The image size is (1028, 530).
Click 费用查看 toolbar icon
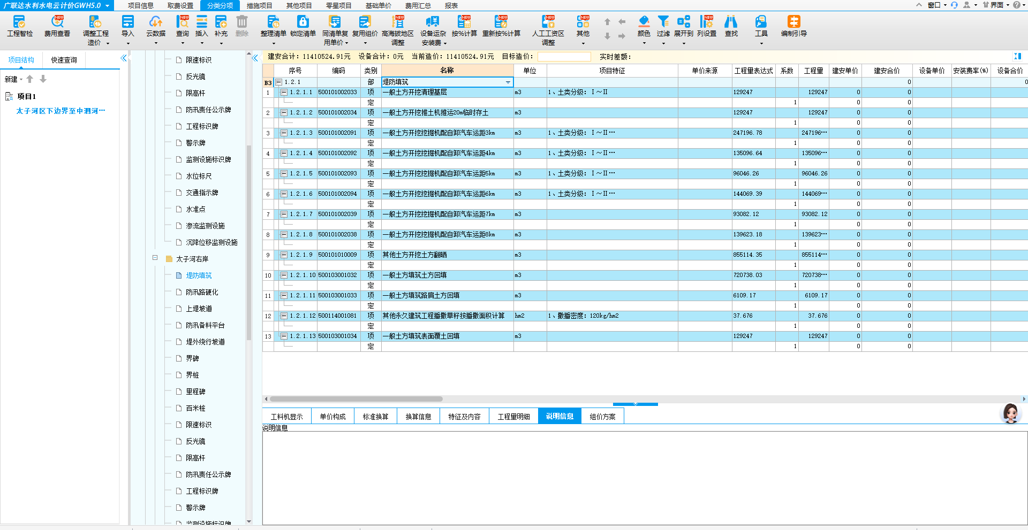57,26
